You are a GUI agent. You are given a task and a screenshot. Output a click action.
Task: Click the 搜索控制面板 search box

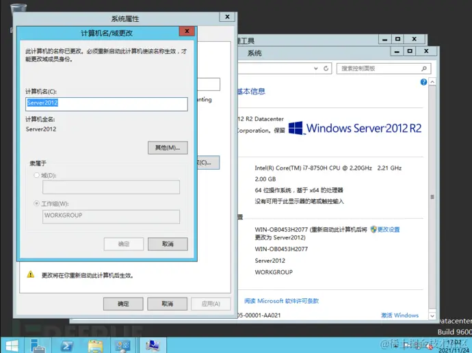pos(384,68)
